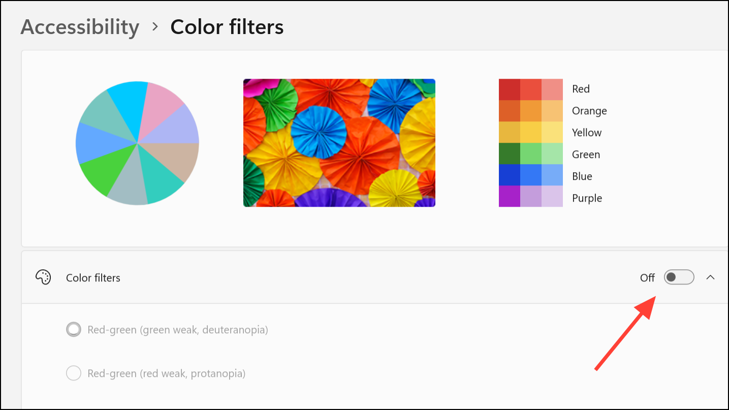Click the Color filters palette icon
Viewport: 729px width, 410px height.
pos(43,277)
